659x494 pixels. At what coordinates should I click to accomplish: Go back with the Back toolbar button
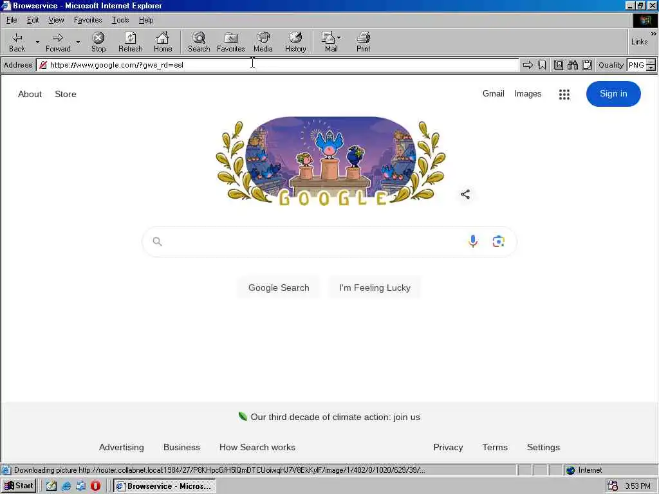coord(17,42)
